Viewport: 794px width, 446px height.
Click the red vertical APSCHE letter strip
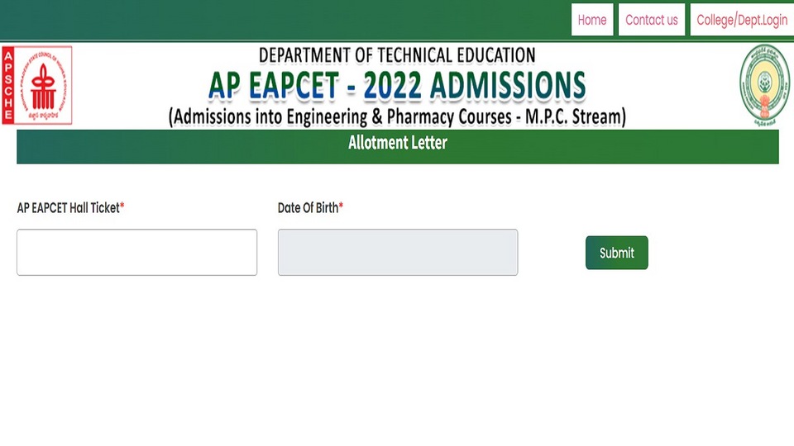tap(7, 85)
